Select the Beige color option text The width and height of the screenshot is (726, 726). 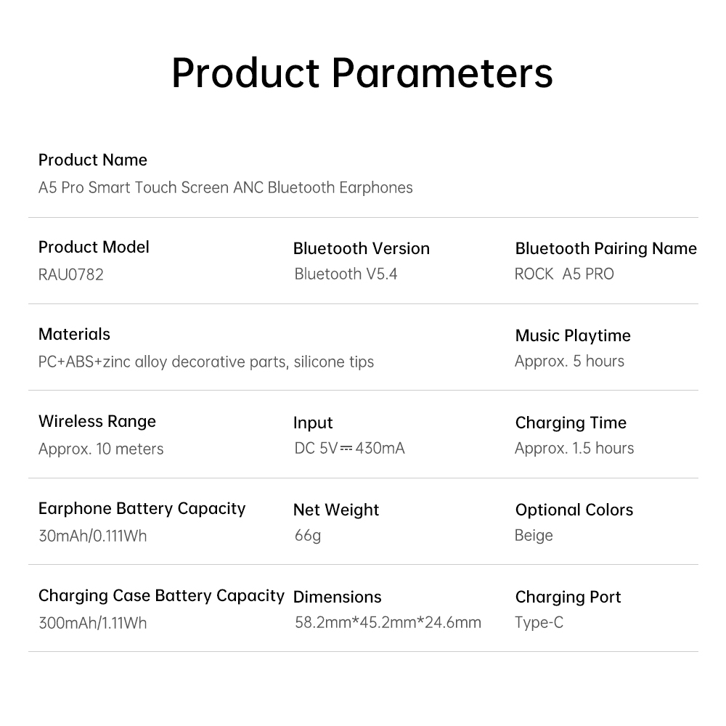pyautogui.click(x=534, y=535)
